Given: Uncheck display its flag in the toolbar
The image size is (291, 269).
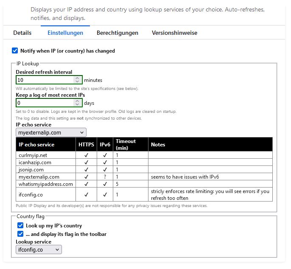Looking at the screenshot, I should [x=20, y=234].
